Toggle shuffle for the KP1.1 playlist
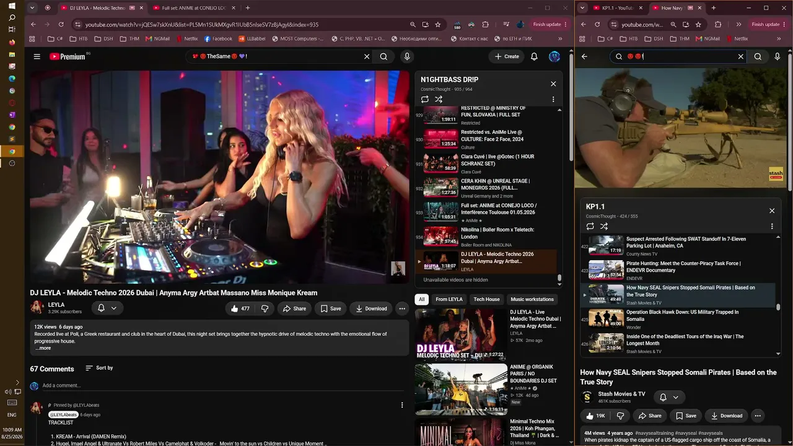 (604, 226)
